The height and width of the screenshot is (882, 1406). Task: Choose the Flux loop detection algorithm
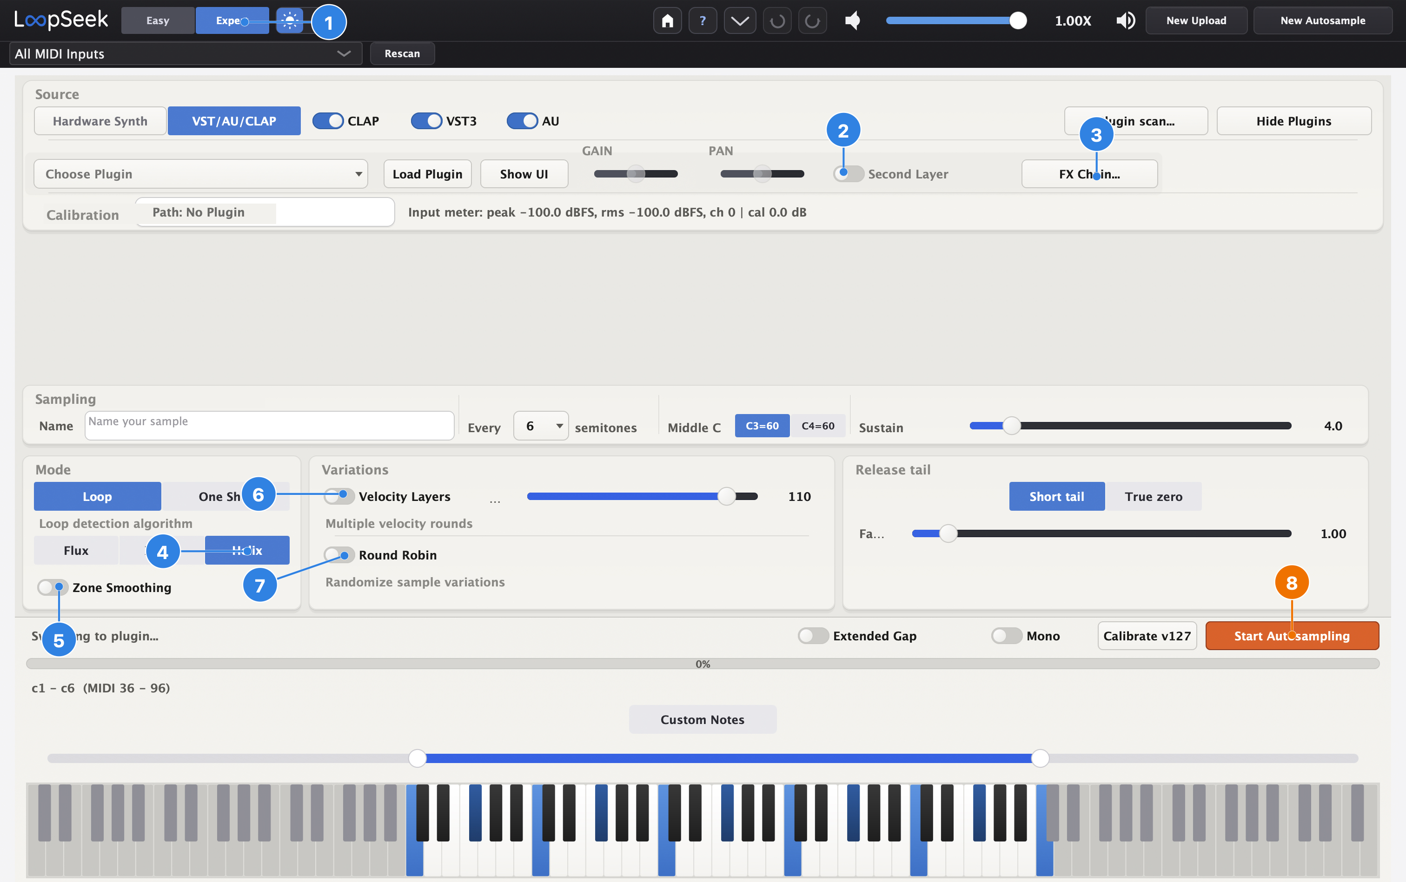[x=76, y=550]
